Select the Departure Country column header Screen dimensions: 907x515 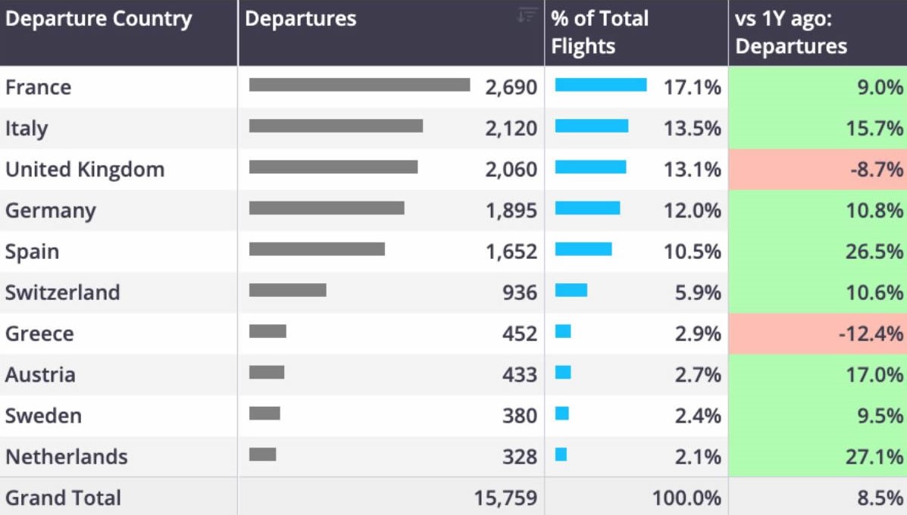click(x=118, y=33)
